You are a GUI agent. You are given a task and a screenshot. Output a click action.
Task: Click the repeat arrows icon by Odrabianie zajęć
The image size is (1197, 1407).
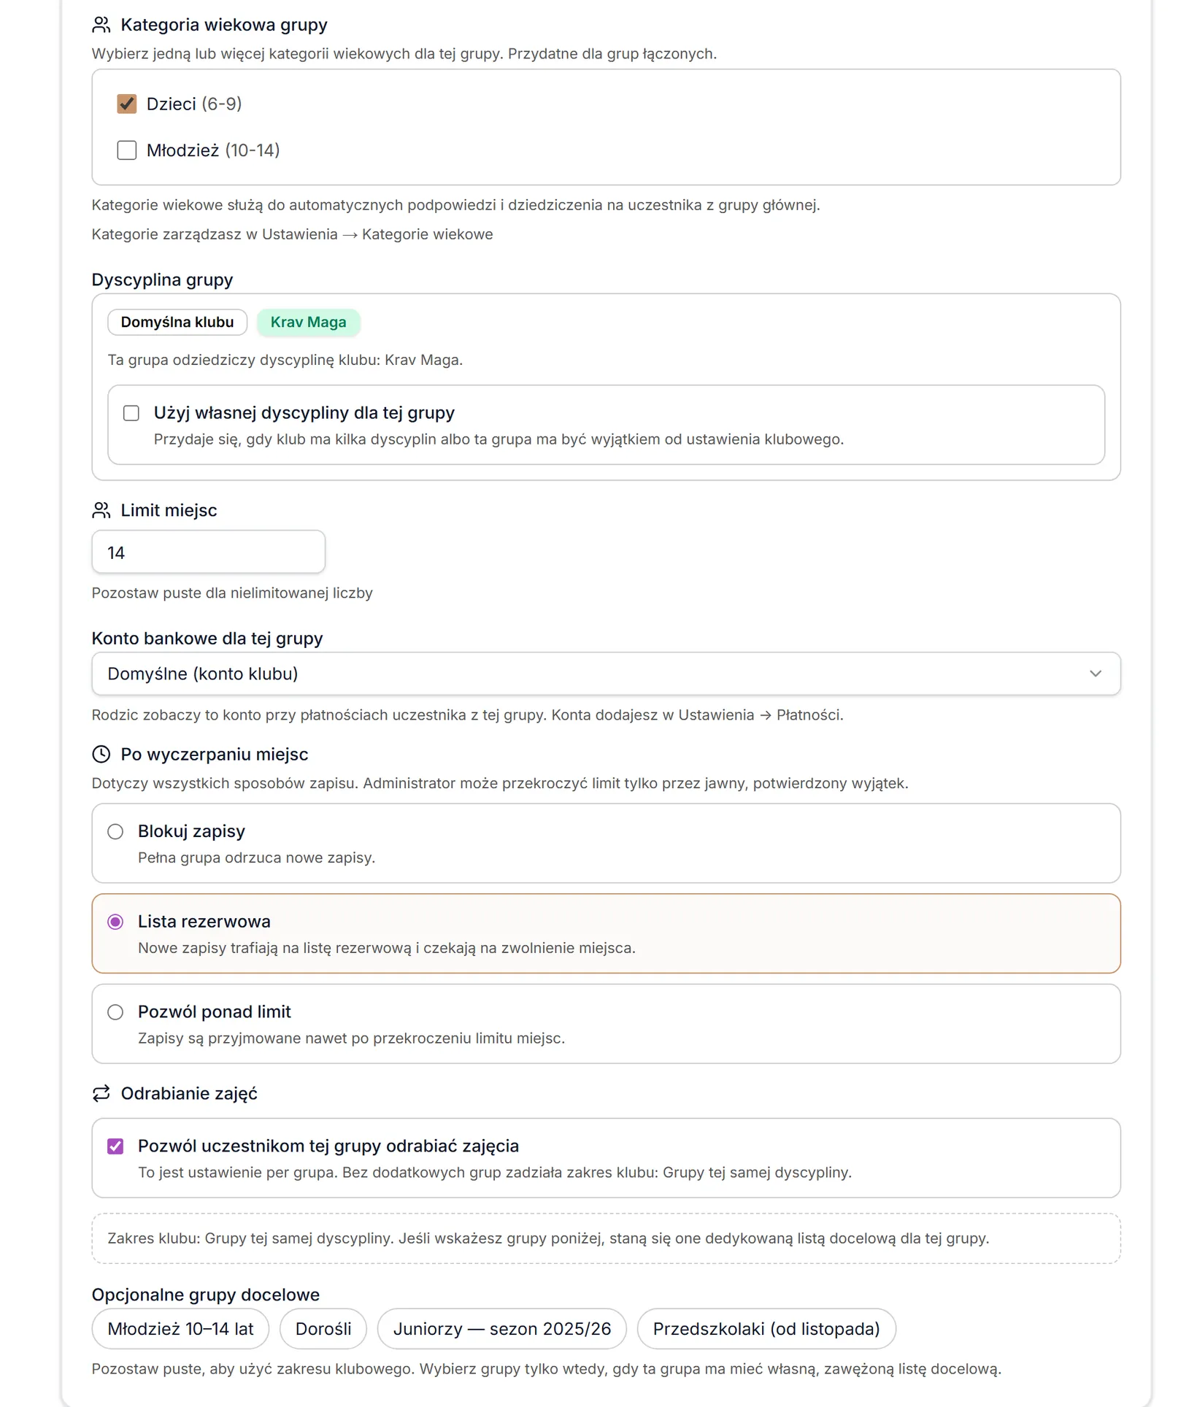tap(101, 1093)
